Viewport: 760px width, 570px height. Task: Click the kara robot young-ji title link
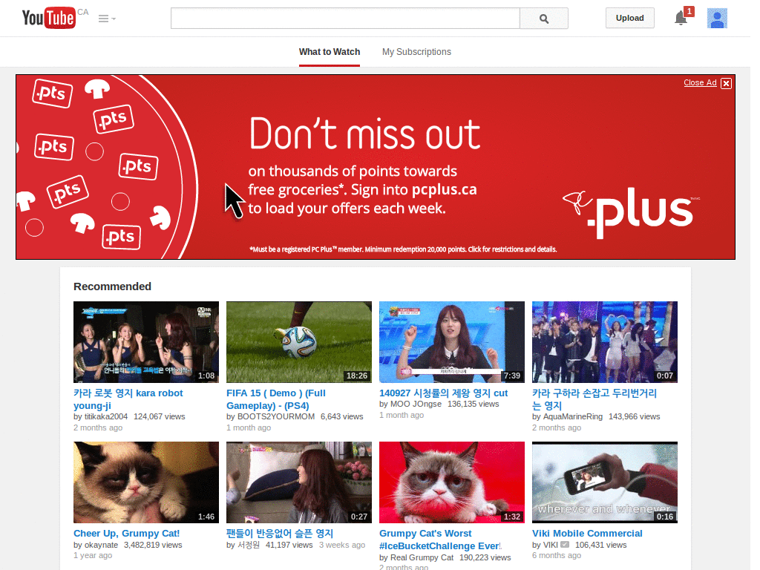(x=128, y=399)
